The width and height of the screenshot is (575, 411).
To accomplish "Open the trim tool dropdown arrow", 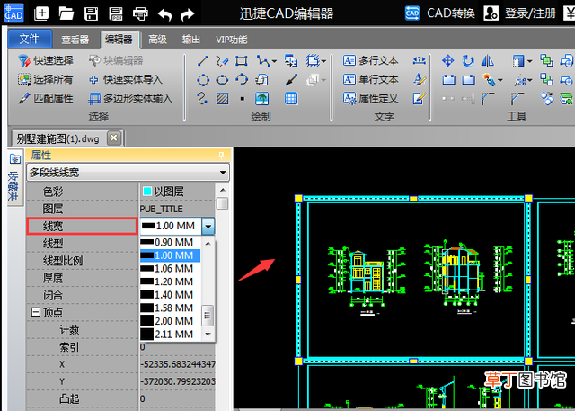I will pos(529,80).
